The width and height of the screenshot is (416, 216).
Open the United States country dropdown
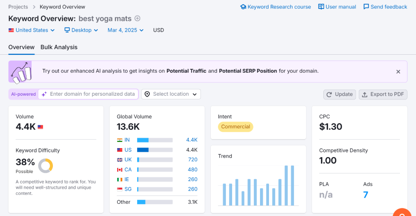32,30
